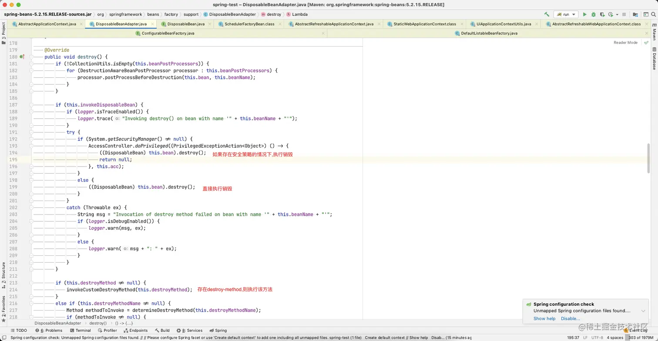Expand the Spring configuration check notification
This screenshot has height=341, width=658.
coord(643,311)
